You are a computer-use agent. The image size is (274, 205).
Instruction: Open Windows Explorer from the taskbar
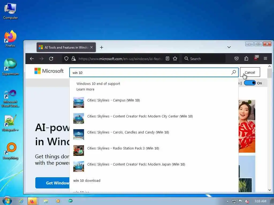click(x=46, y=201)
